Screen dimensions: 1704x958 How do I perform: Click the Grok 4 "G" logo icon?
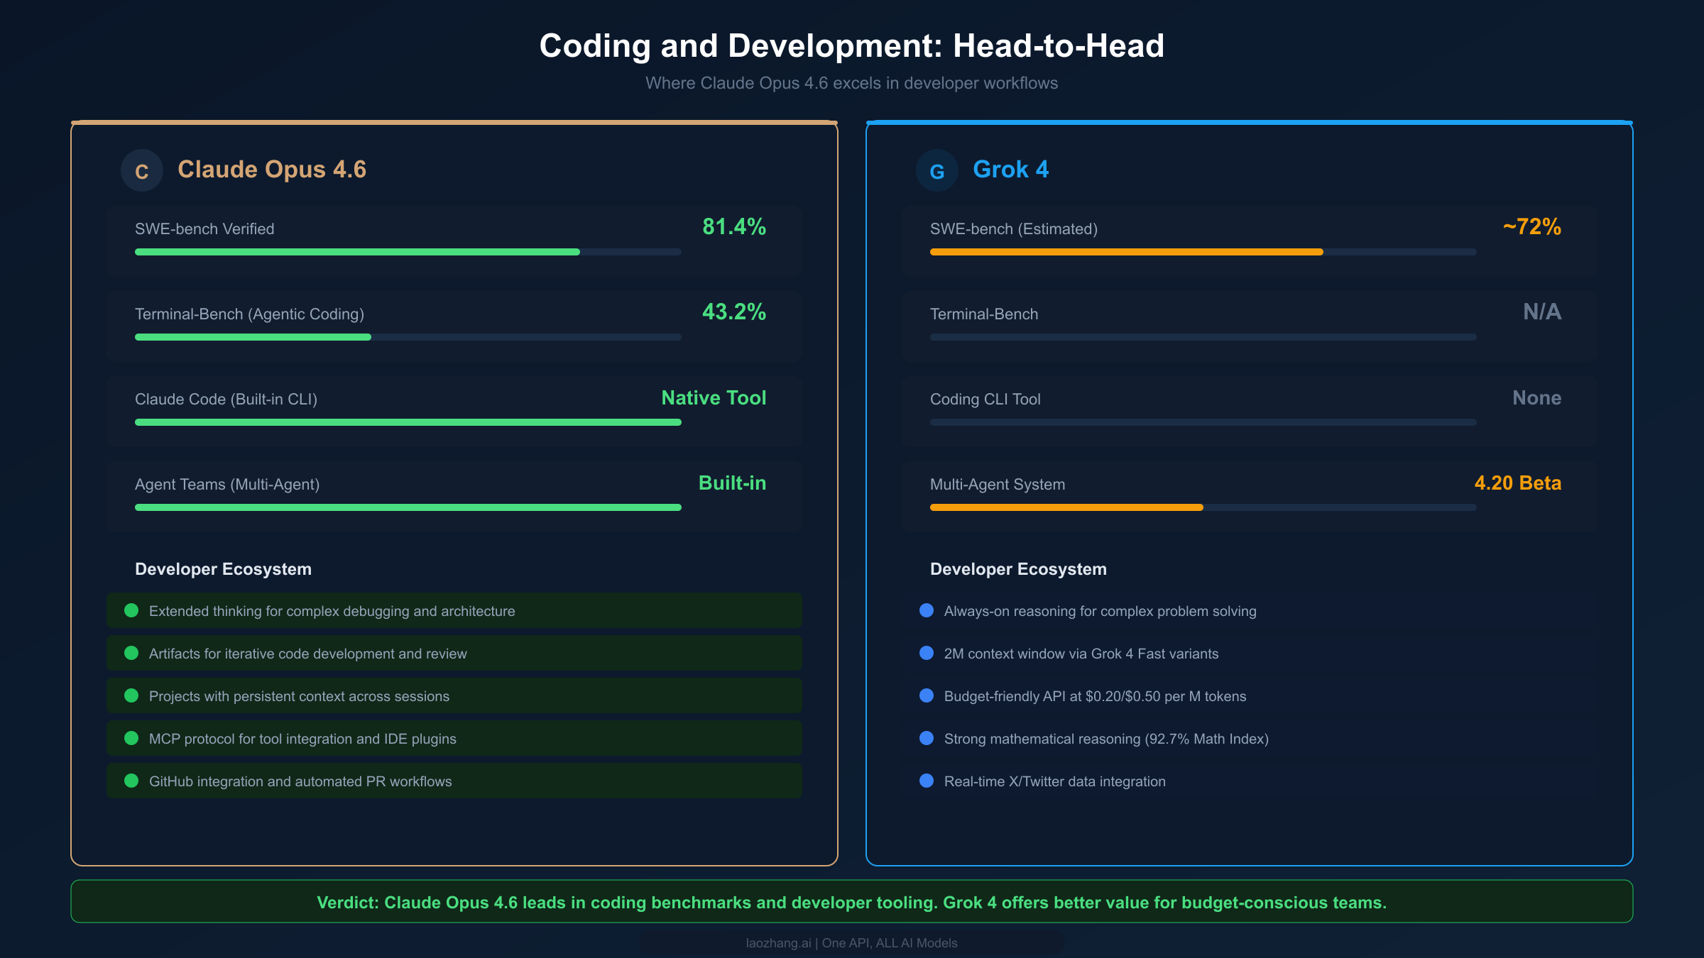coord(937,170)
